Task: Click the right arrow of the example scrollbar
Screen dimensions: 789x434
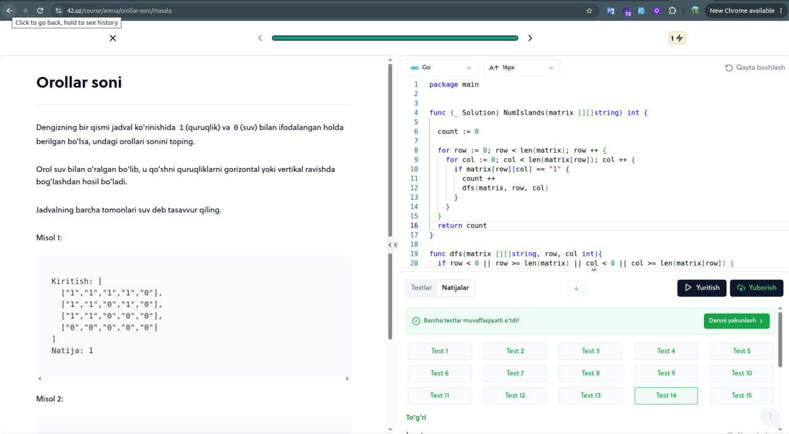Action: pyautogui.click(x=347, y=379)
